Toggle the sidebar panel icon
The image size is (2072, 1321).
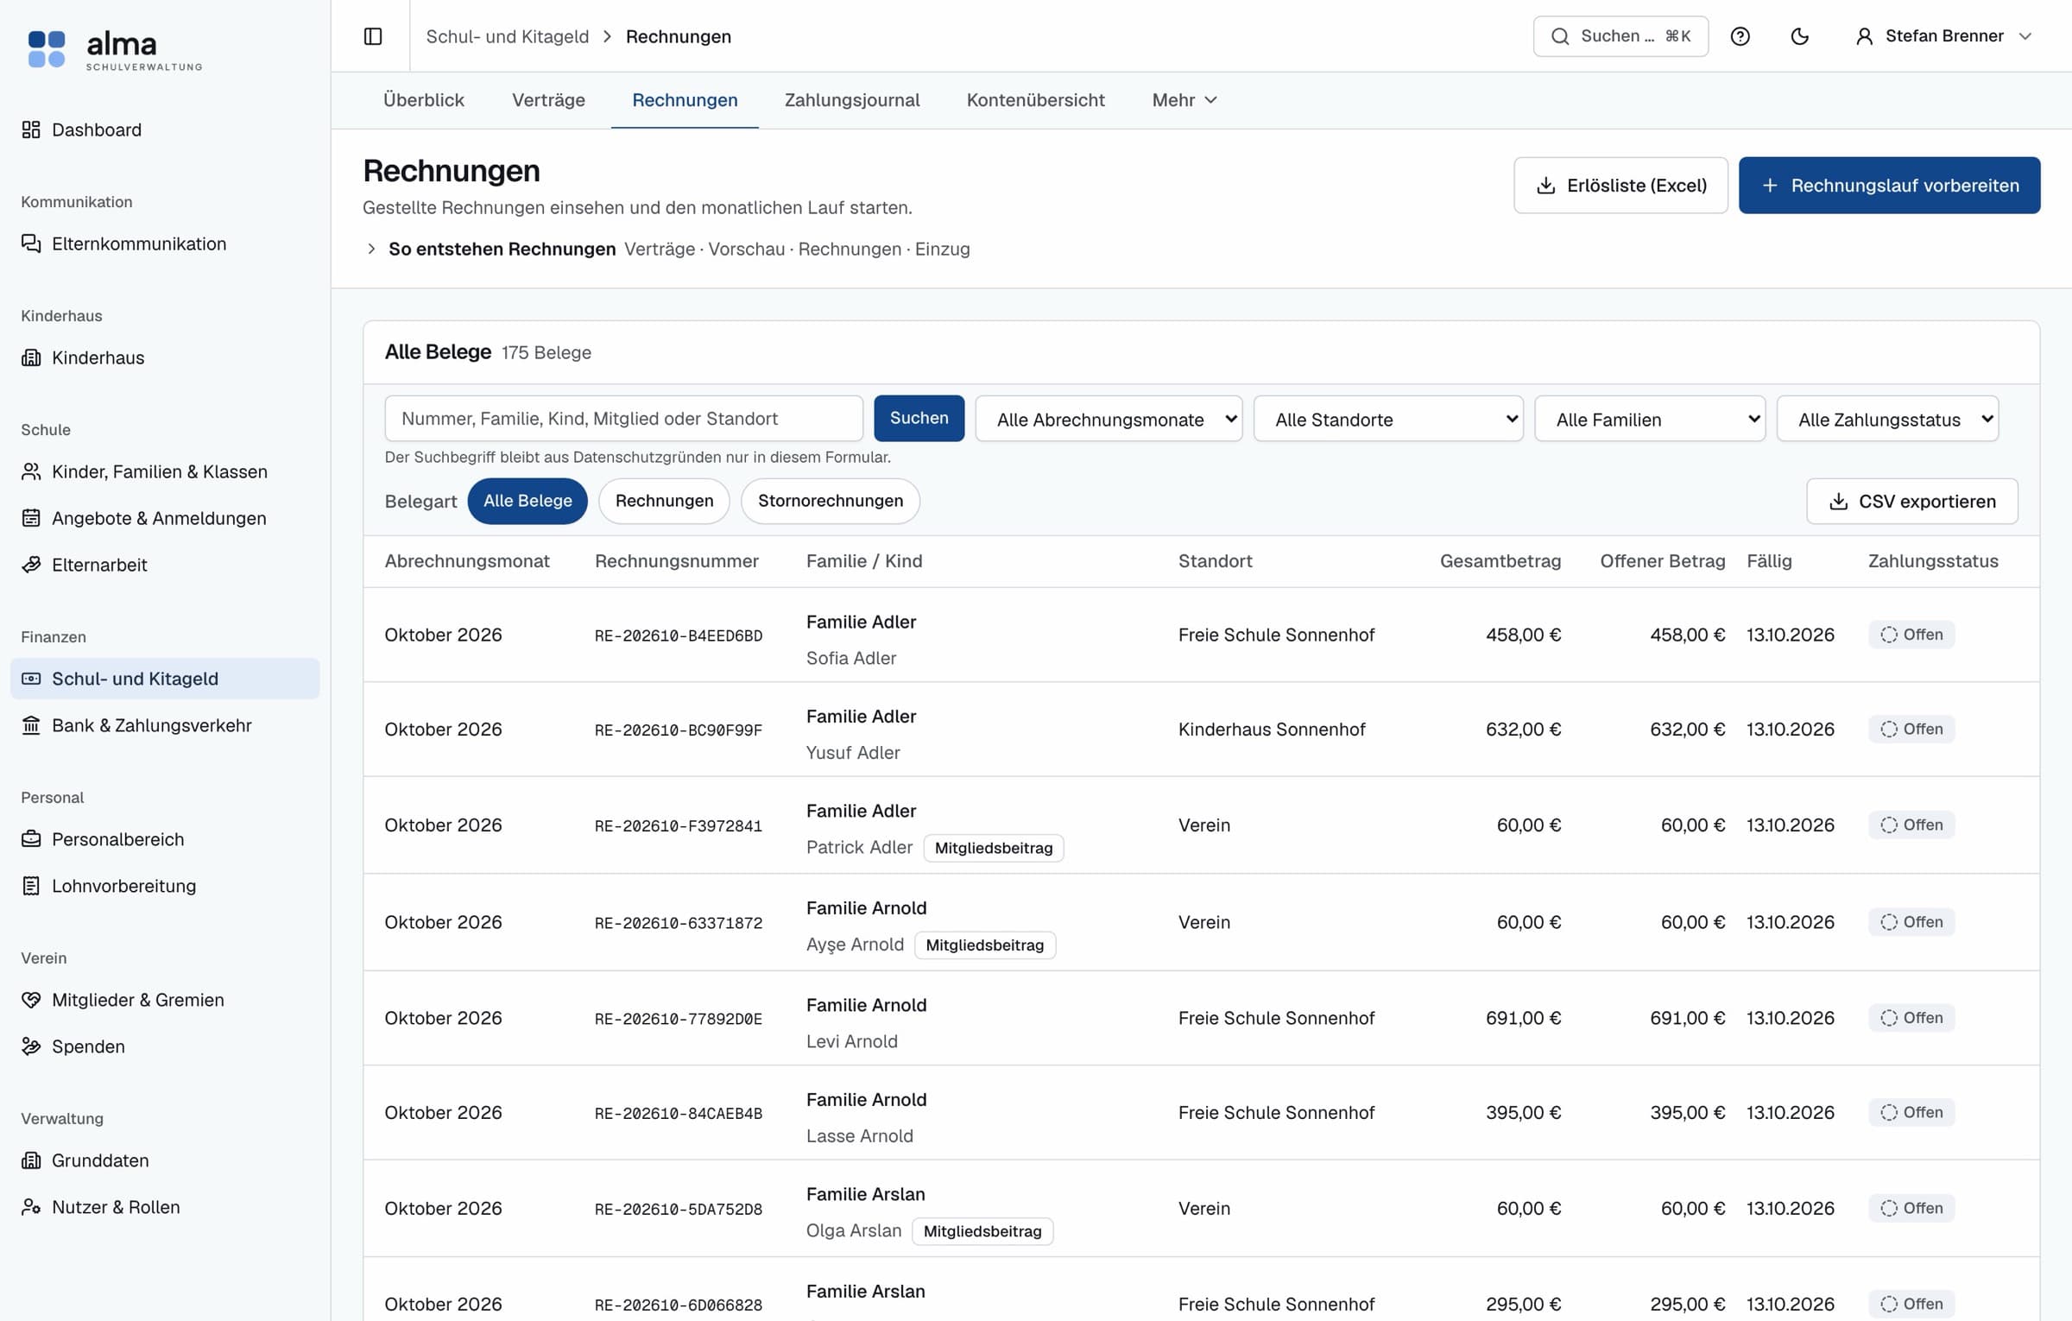pos(373,36)
